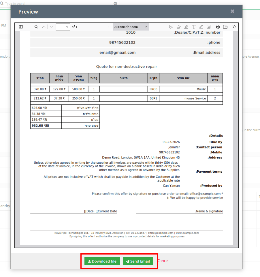Click the 34.38 general discount value

[x=39, y=114]
